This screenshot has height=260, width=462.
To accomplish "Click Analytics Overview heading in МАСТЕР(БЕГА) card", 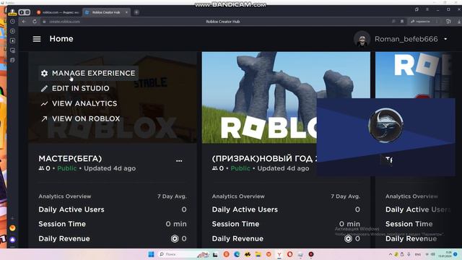I will coord(65,196).
